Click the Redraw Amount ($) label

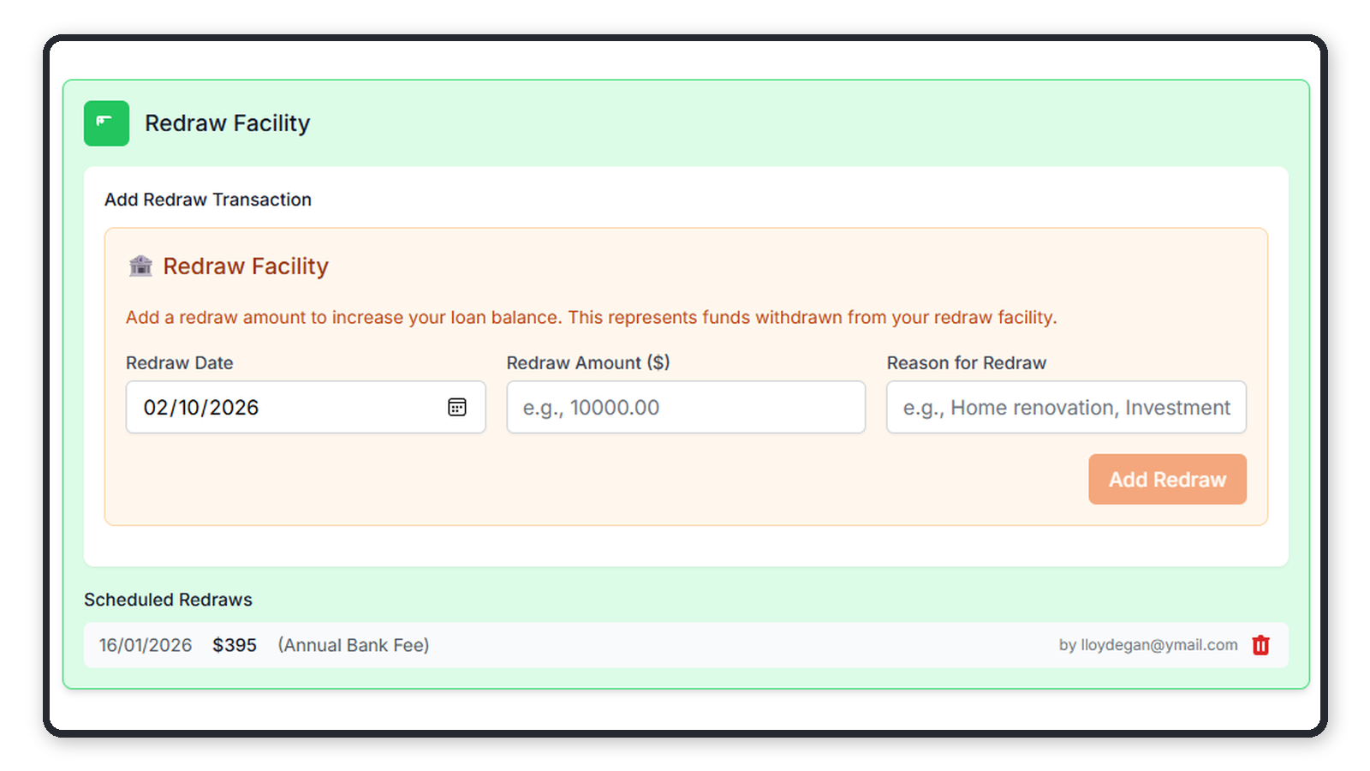[588, 362]
